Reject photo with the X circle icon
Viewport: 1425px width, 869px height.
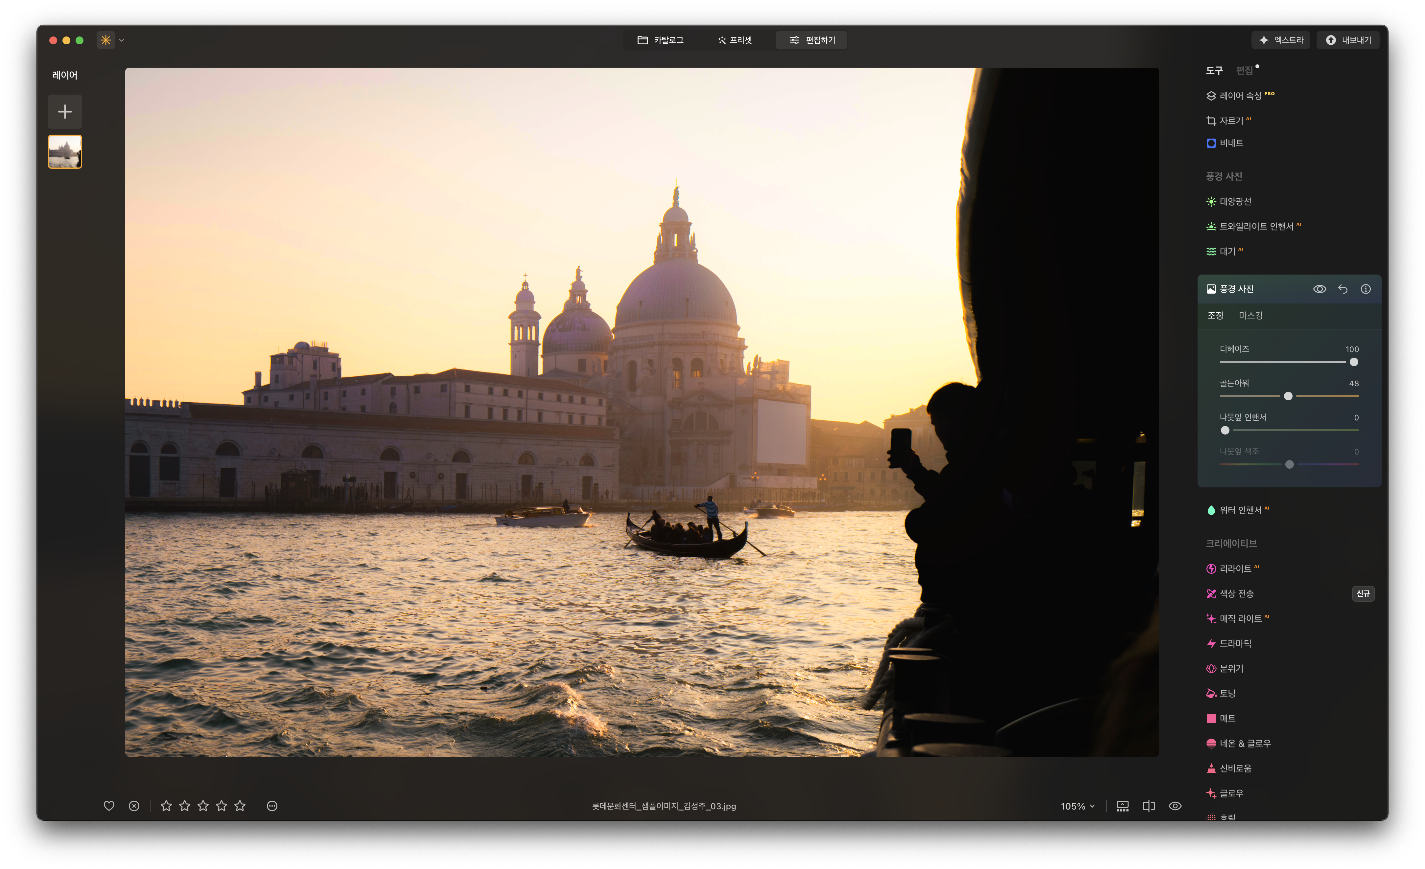(133, 805)
